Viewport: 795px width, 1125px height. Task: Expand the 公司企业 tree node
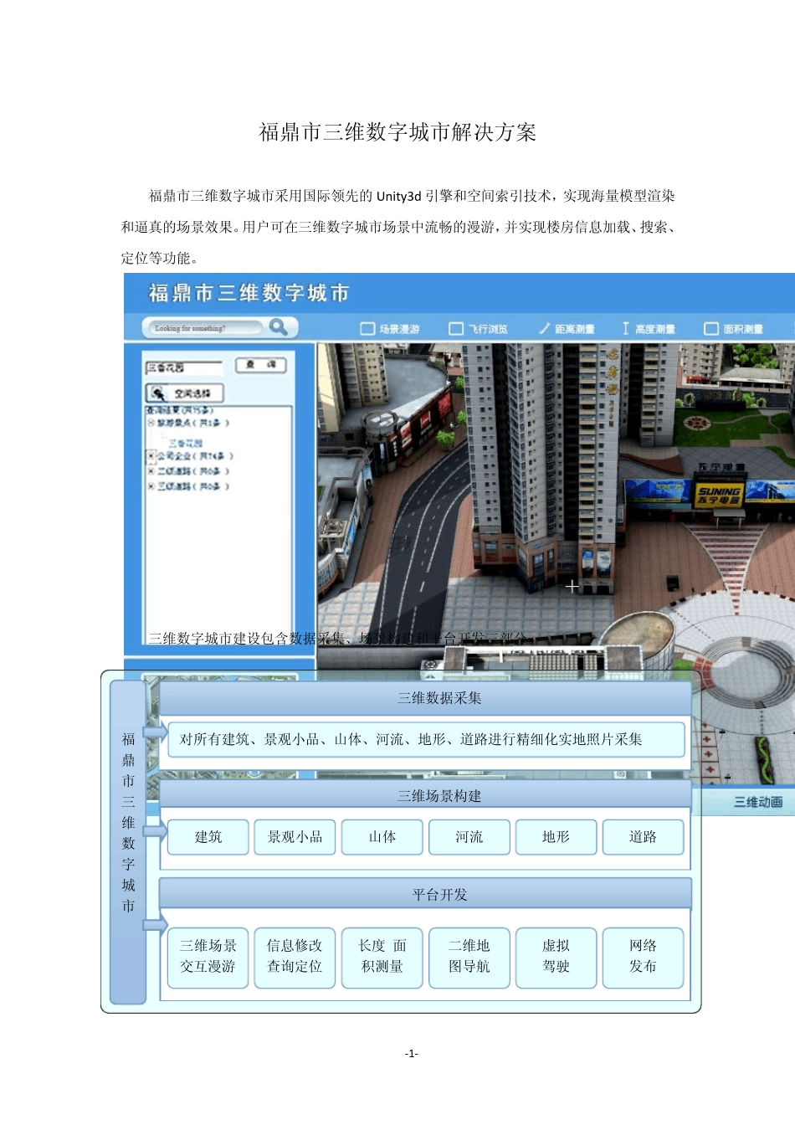(151, 456)
